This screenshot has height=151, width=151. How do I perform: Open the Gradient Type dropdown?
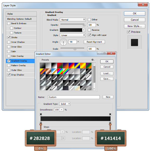click(x=65, y=104)
